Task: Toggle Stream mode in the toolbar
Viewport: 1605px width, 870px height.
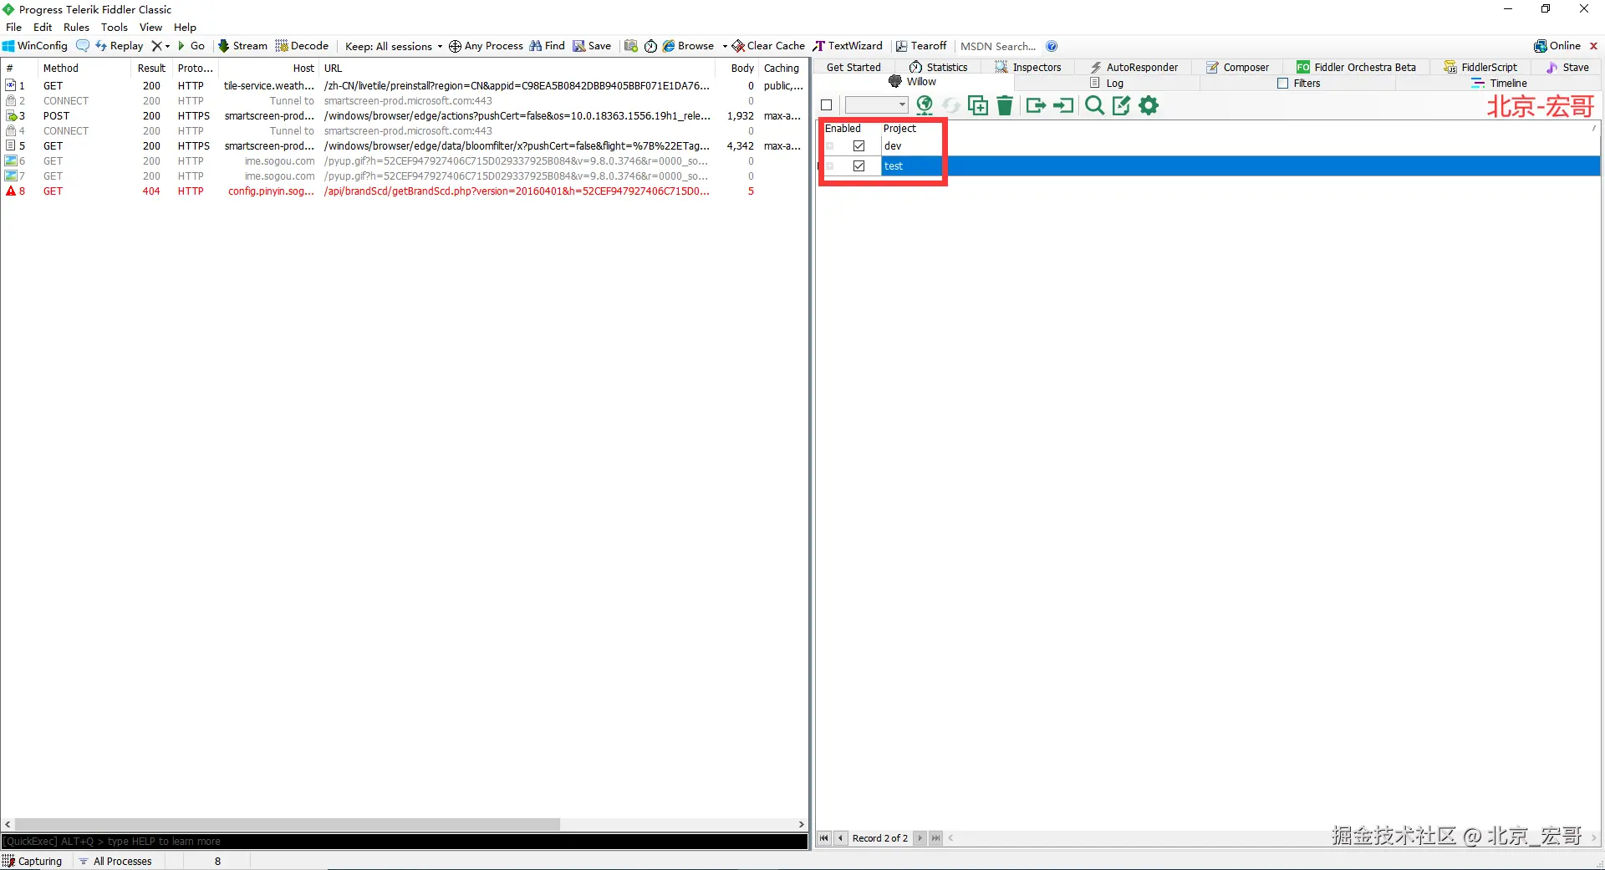Action: 243,46
